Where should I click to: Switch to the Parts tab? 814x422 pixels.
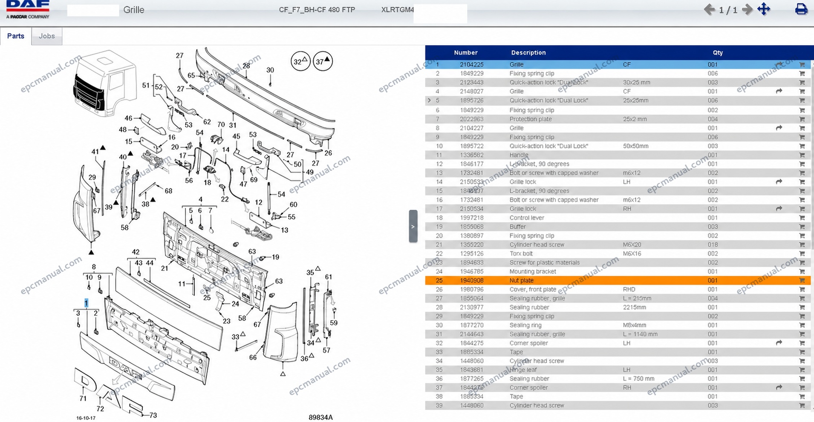pyautogui.click(x=16, y=36)
